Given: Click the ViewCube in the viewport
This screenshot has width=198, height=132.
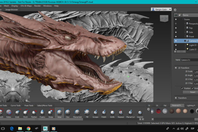Looking at the screenshot, I should pos(164,19).
